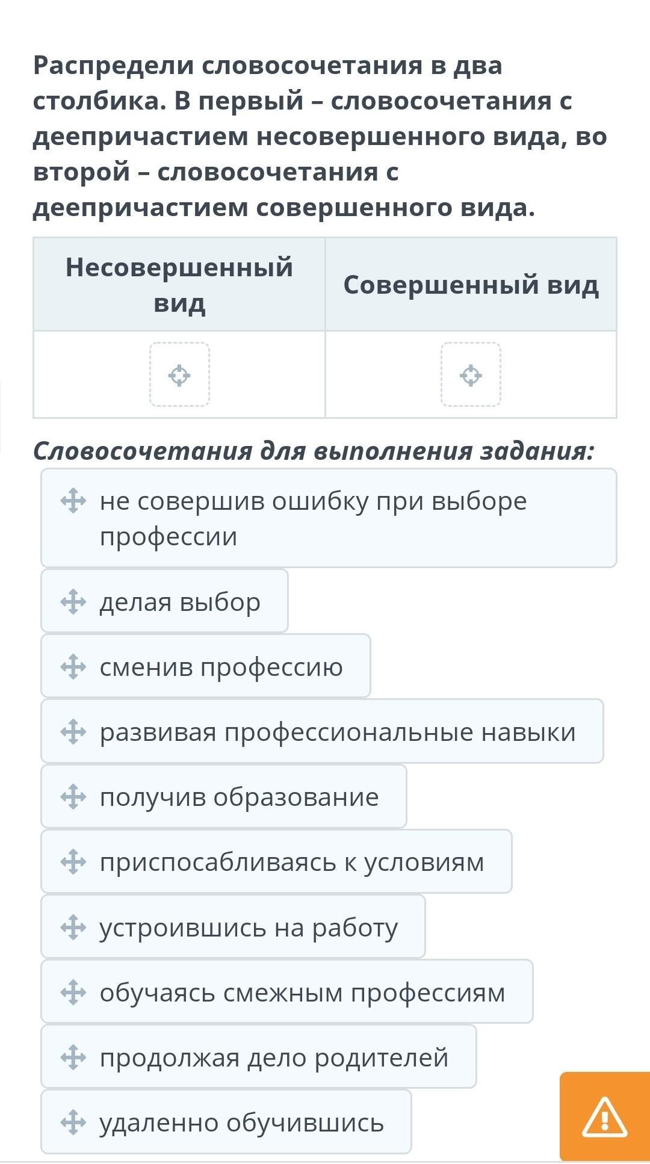
Task: Click drop target under 'Несовершенный вид'
Action: point(179,375)
